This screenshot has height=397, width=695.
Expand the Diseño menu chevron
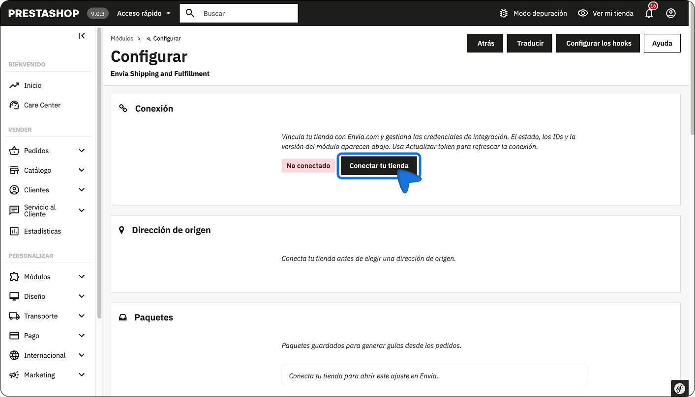tap(82, 296)
